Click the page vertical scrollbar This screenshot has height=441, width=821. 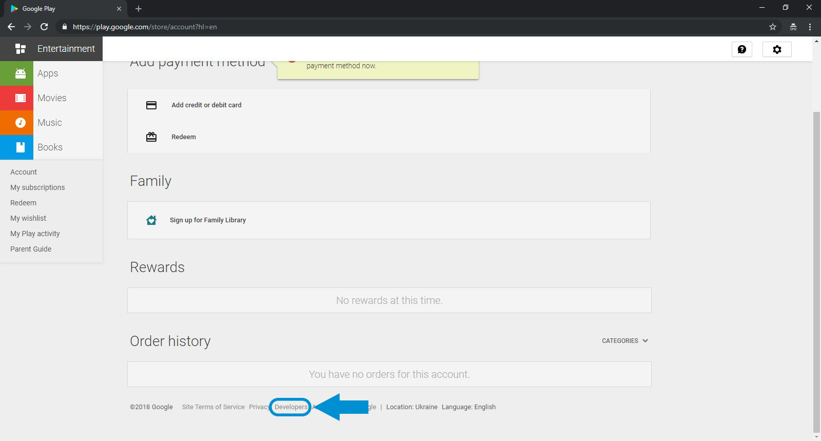[x=816, y=272]
